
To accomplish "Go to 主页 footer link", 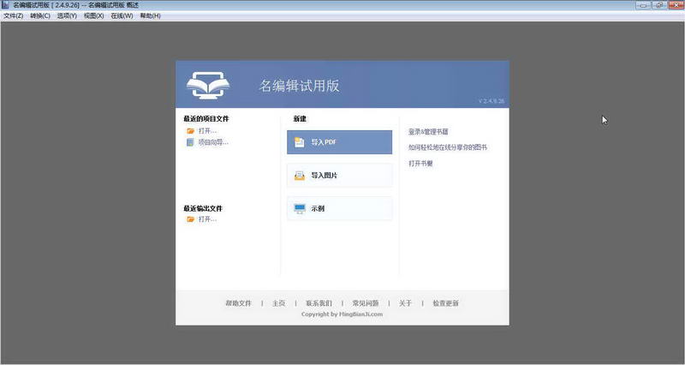I will click(279, 303).
